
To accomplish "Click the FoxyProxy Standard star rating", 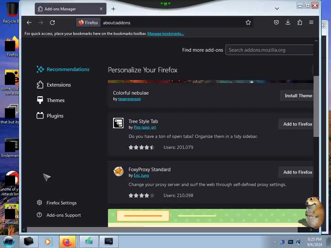I will (x=142, y=195).
